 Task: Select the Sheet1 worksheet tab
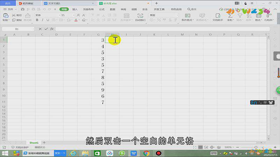tap(34, 143)
